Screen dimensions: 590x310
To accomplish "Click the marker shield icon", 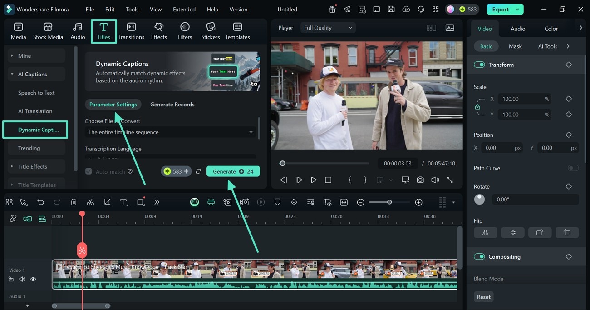I will [277, 202].
